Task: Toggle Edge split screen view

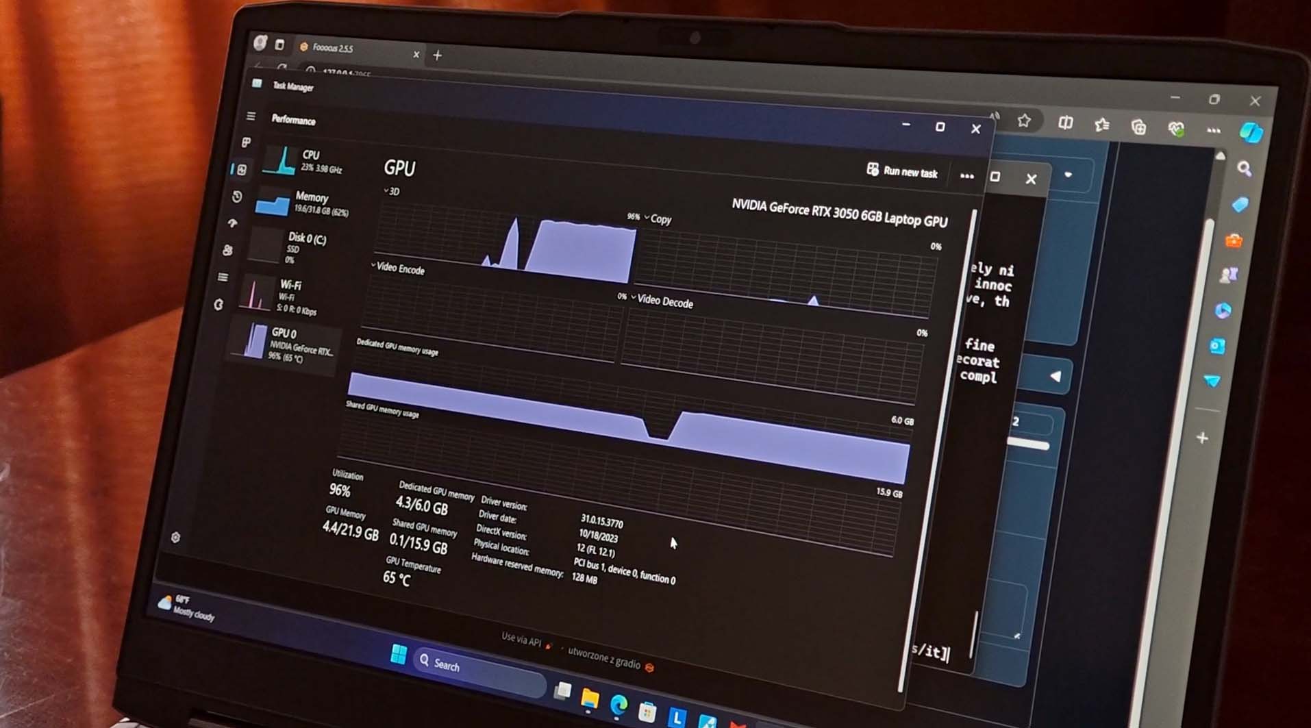Action: (x=1065, y=123)
